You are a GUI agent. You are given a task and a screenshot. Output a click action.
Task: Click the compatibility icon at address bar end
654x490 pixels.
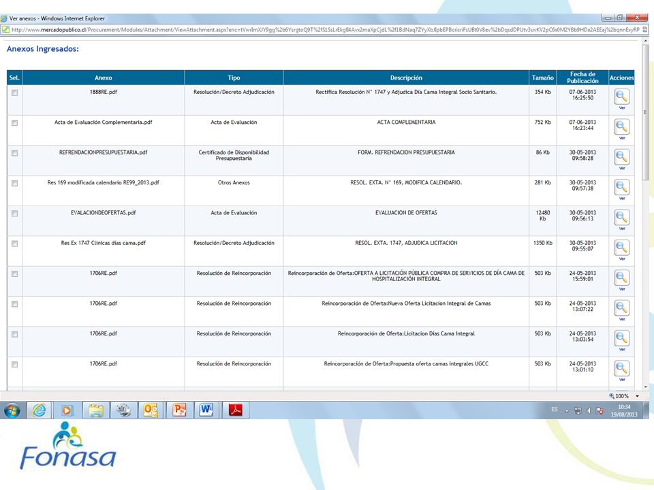click(x=645, y=29)
